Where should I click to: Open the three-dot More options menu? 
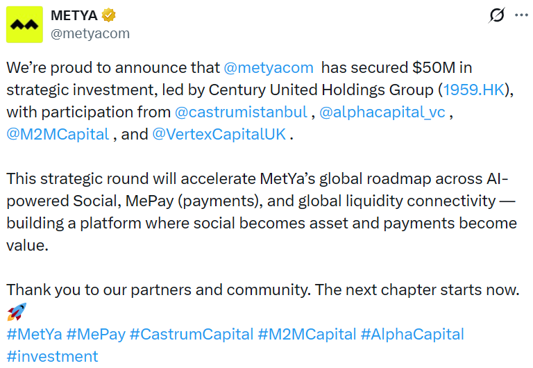pos(521,15)
